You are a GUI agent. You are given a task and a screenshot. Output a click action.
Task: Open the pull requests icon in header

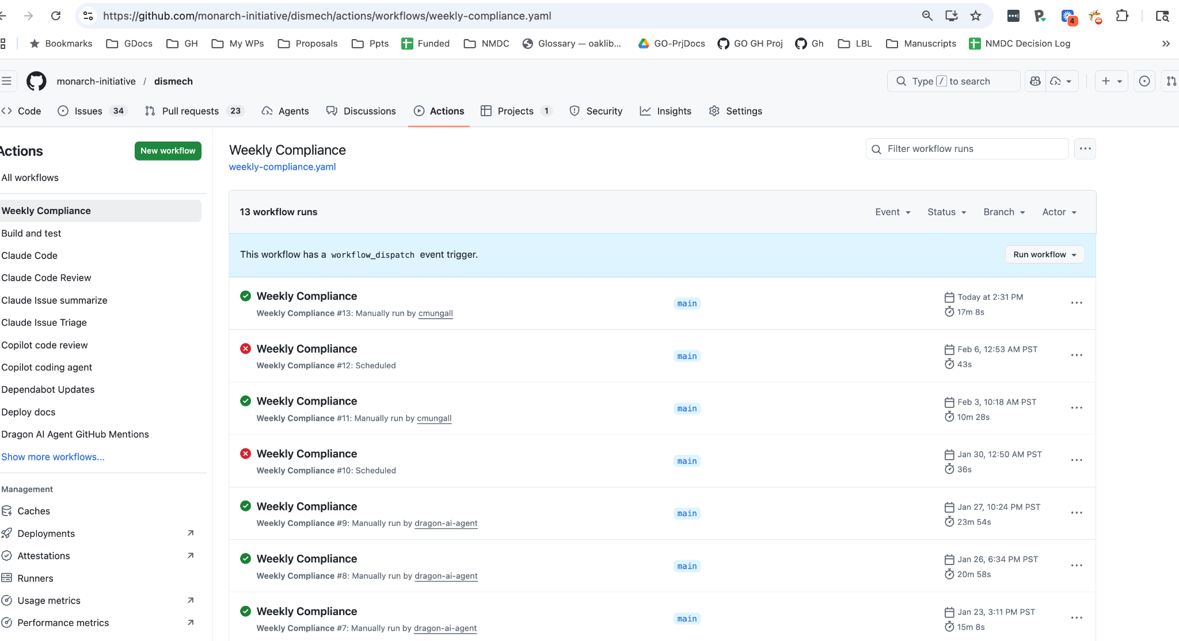(x=1171, y=81)
